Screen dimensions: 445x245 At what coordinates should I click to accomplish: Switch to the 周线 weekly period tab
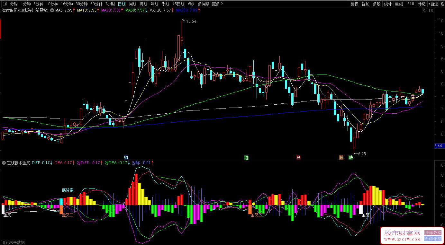(132, 4)
